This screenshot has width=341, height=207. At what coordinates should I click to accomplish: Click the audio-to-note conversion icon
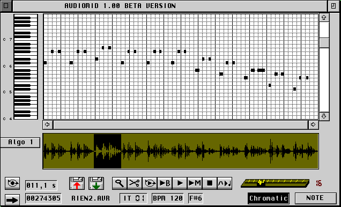(225, 183)
